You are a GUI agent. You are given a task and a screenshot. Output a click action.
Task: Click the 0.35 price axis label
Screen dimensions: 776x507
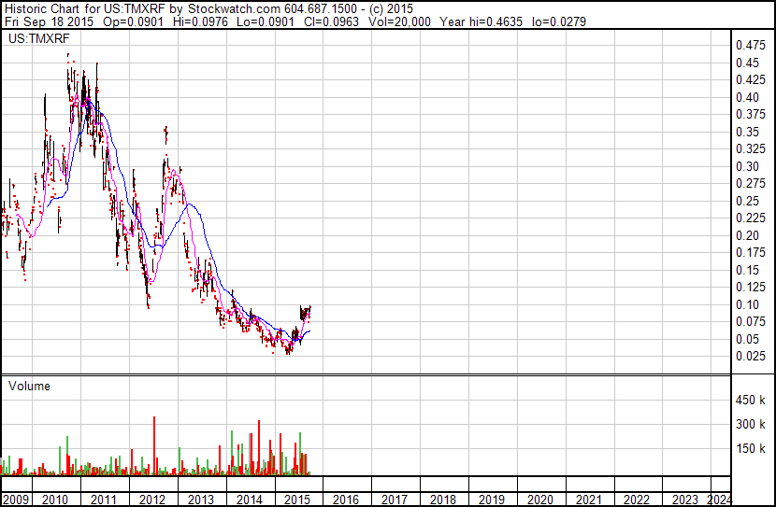coord(747,132)
